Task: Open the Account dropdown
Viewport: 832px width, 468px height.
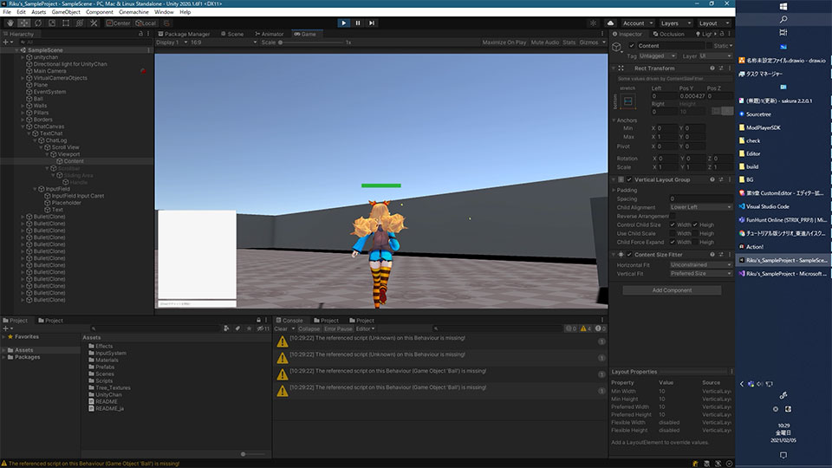Action: pyautogui.click(x=637, y=23)
